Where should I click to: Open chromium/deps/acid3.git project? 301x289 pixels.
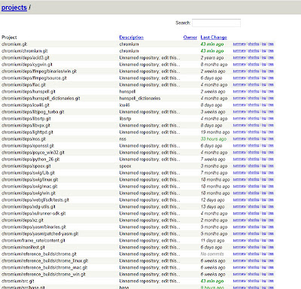pyautogui.click(x=26, y=58)
